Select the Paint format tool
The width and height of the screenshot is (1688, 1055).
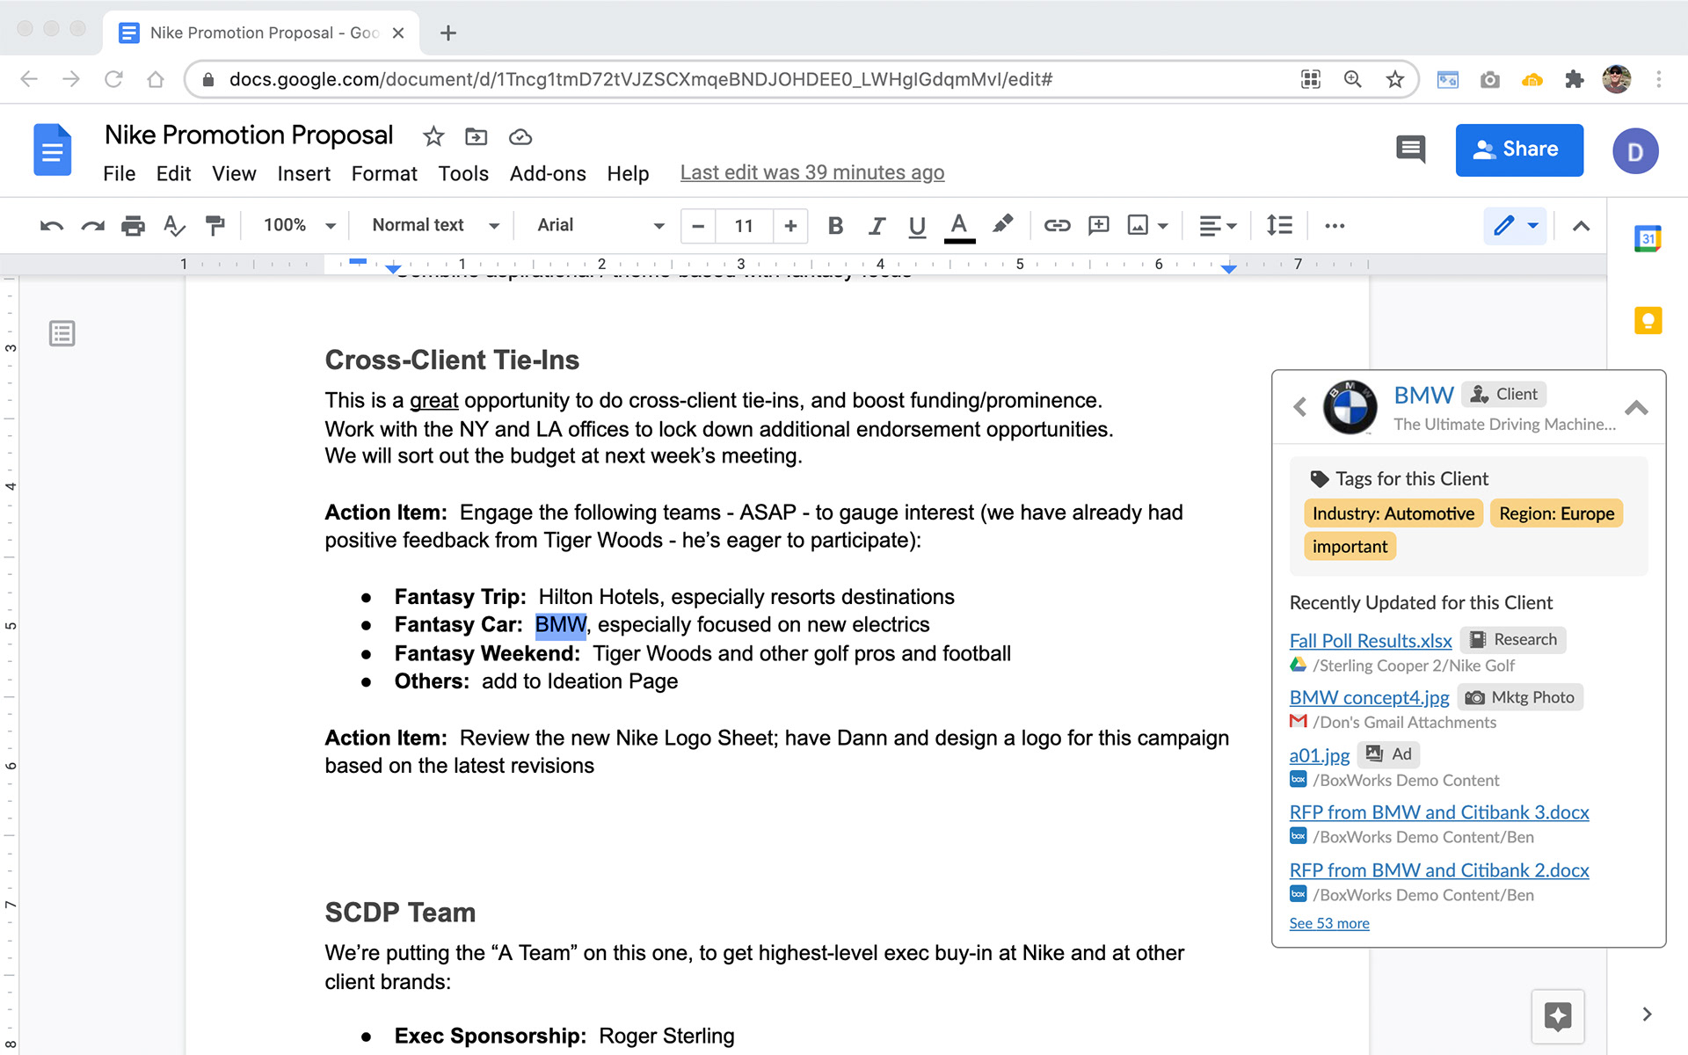(x=215, y=226)
